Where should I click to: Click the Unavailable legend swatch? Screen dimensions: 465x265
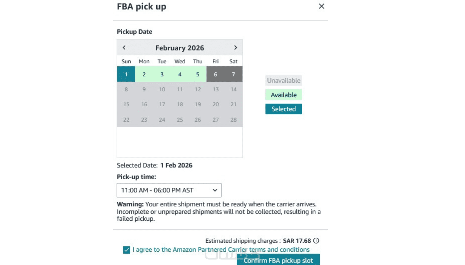coord(283,81)
